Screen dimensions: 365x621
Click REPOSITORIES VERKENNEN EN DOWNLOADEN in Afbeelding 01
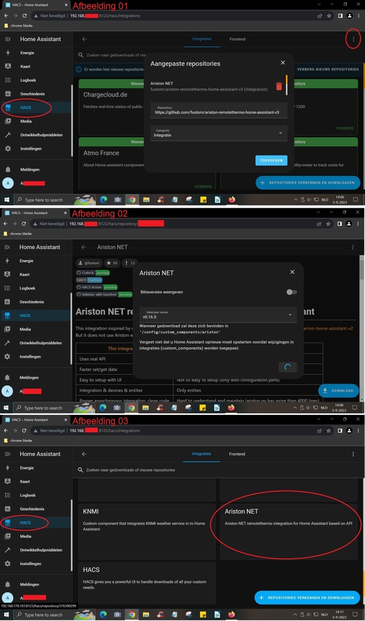pos(308,182)
